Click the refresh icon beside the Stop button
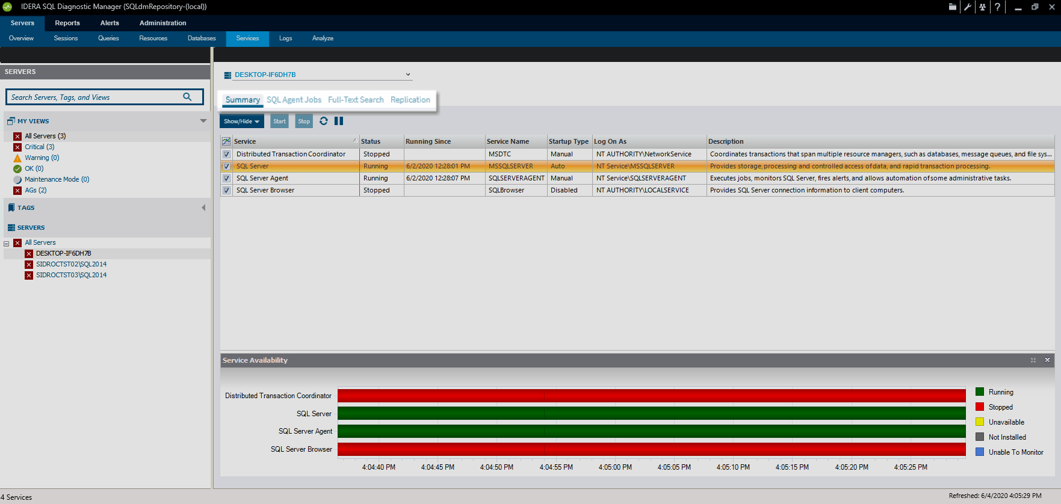Screen dimensions: 1061x504 coord(324,121)
